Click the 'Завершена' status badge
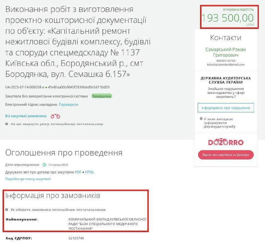This screenshot has width=265, height=245. [102, 96]
